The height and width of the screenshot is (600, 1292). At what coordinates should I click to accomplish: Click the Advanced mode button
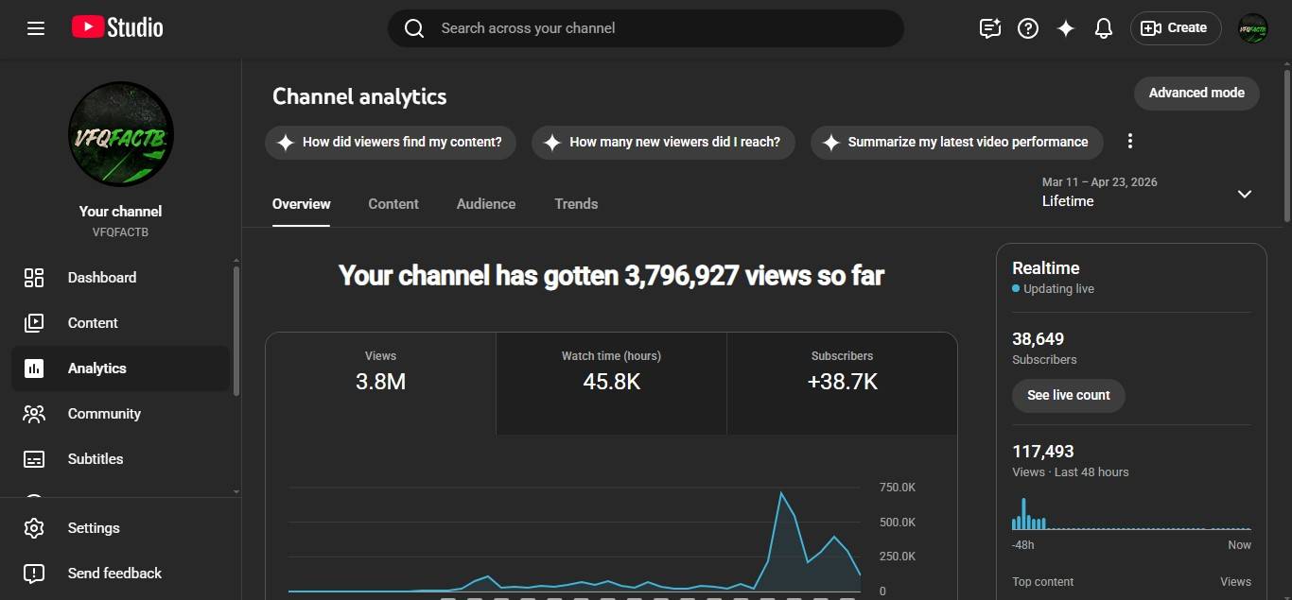pyautogui.click(x=1196, y=93)
